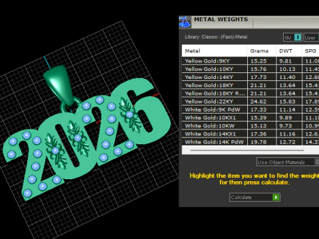Click the 24.62 grams cell
This screenshot has width=319, height=239.
tap(262, 102)
